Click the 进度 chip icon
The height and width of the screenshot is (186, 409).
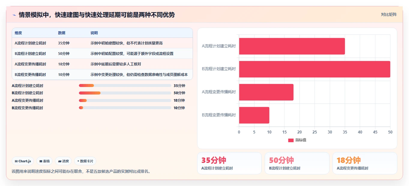60,161
